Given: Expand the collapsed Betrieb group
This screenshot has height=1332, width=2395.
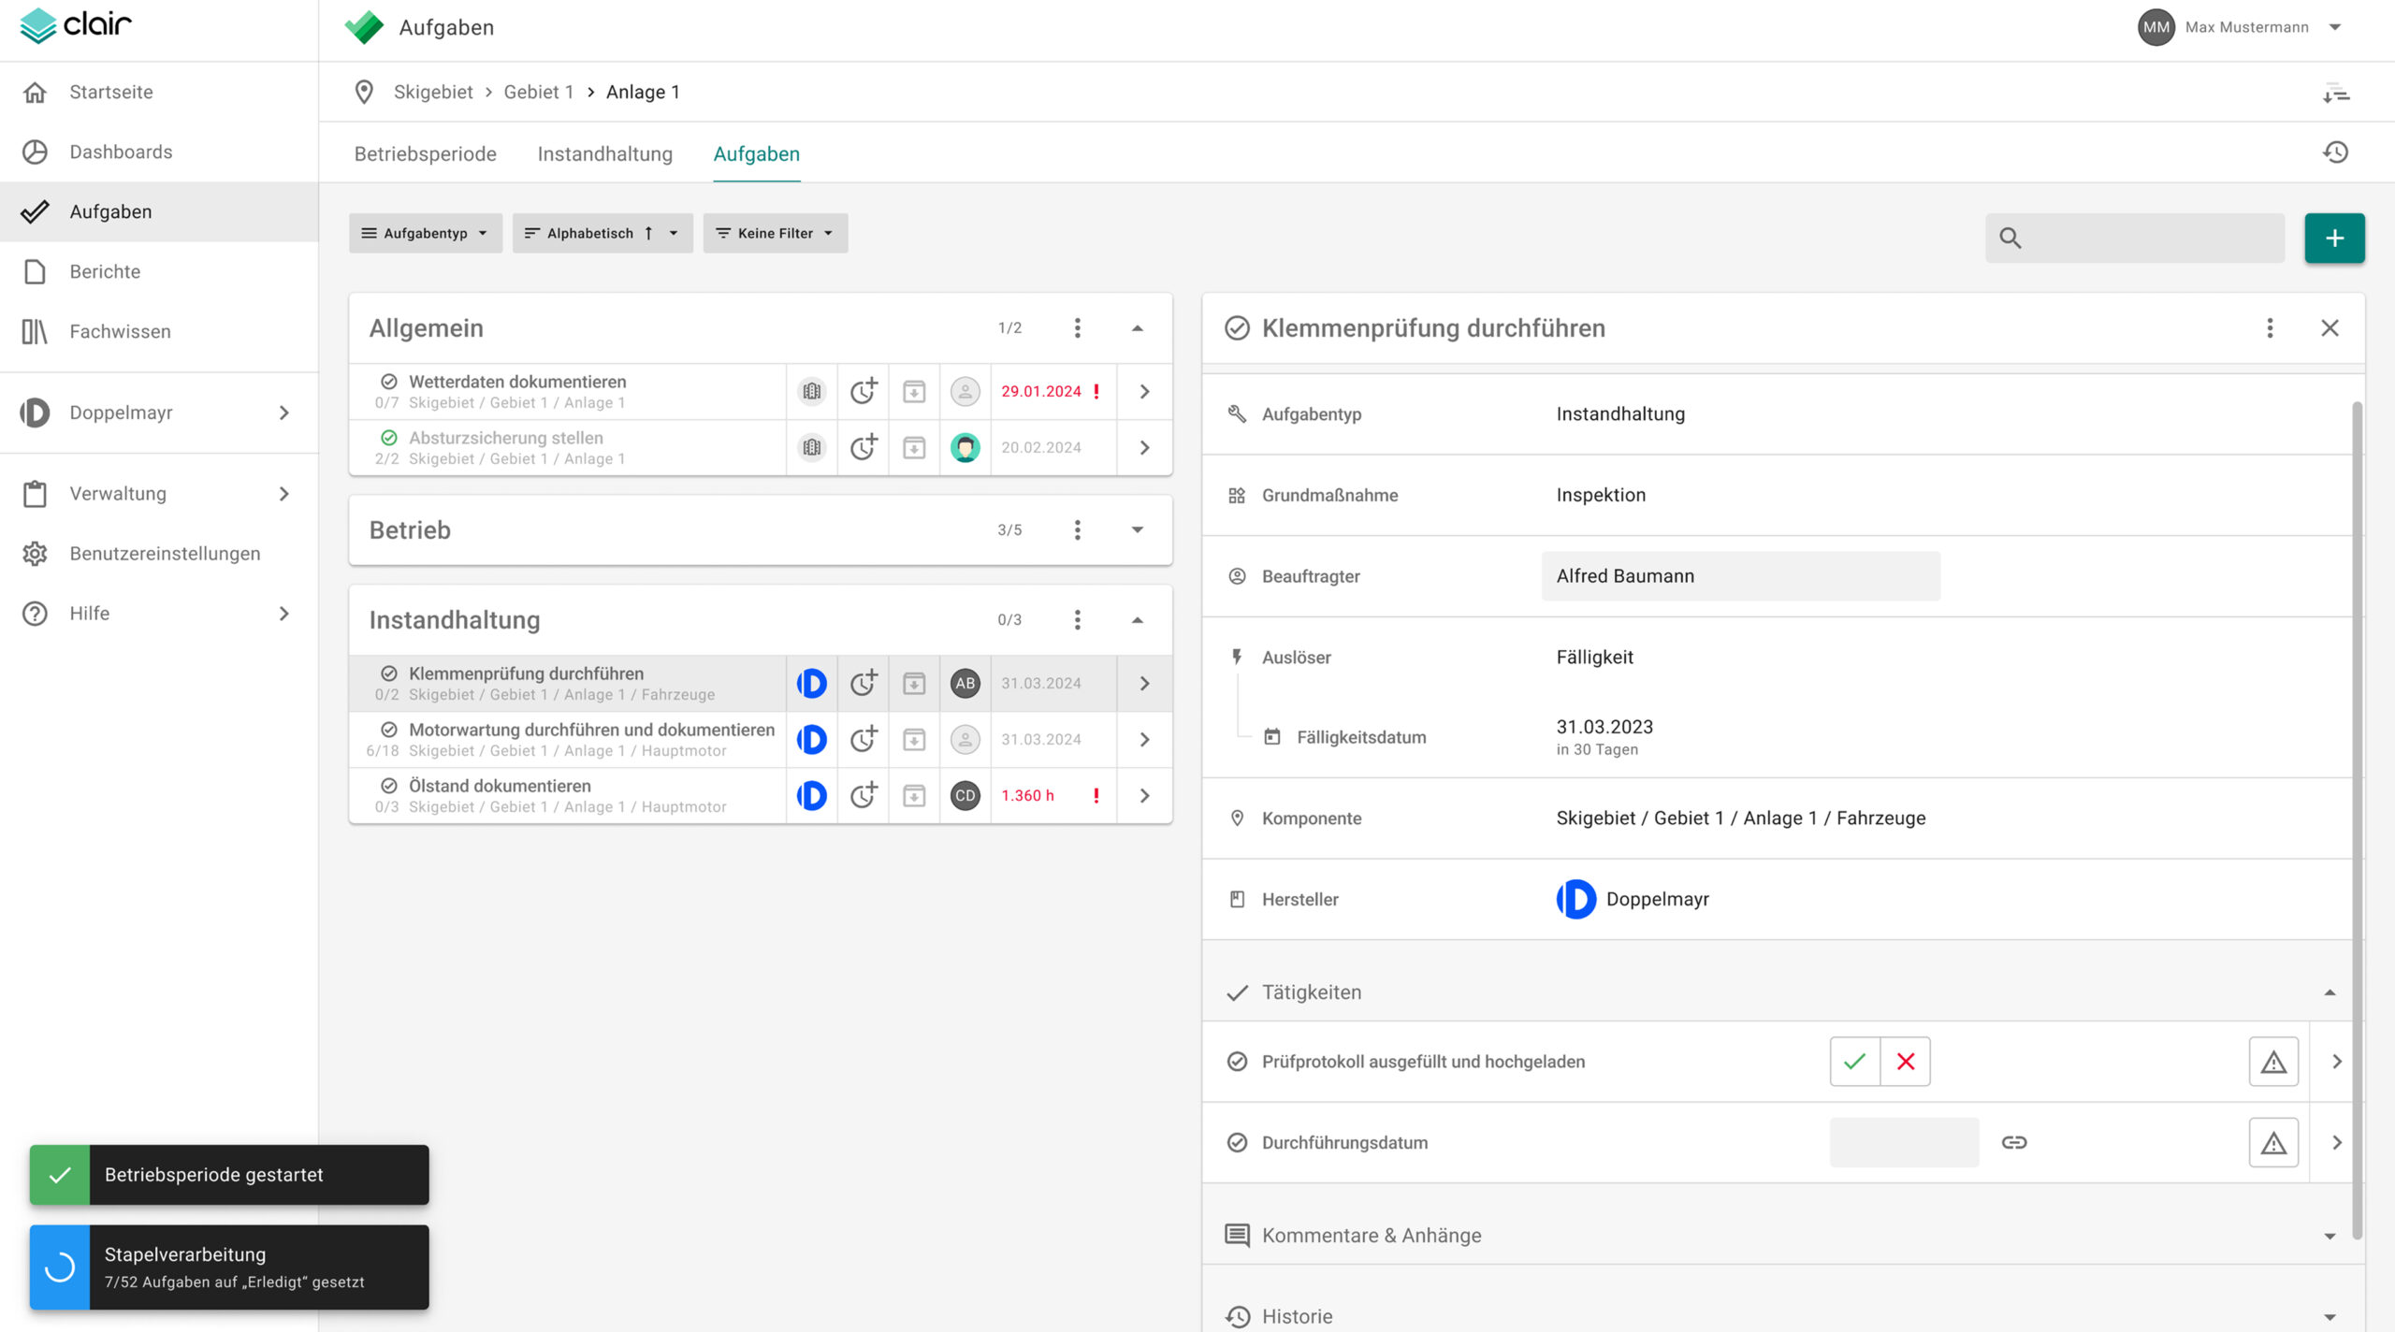Looking at the screenshot, I should click(1137, 530).
